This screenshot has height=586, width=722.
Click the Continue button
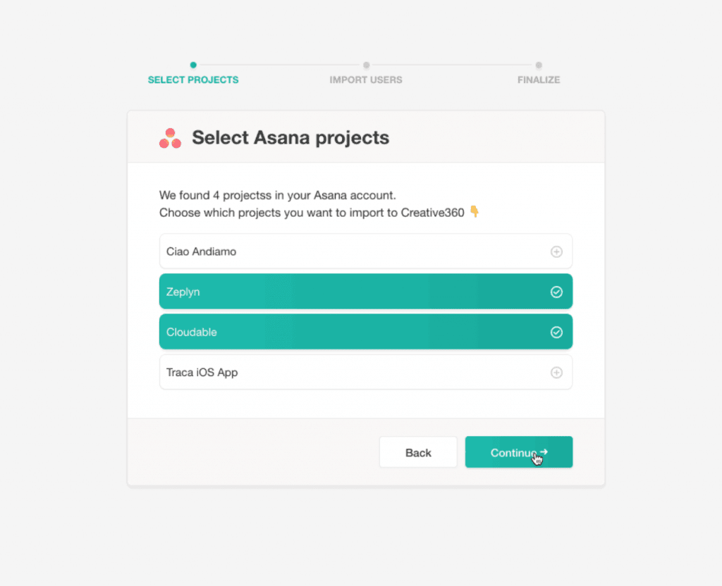tap(518, 452)
